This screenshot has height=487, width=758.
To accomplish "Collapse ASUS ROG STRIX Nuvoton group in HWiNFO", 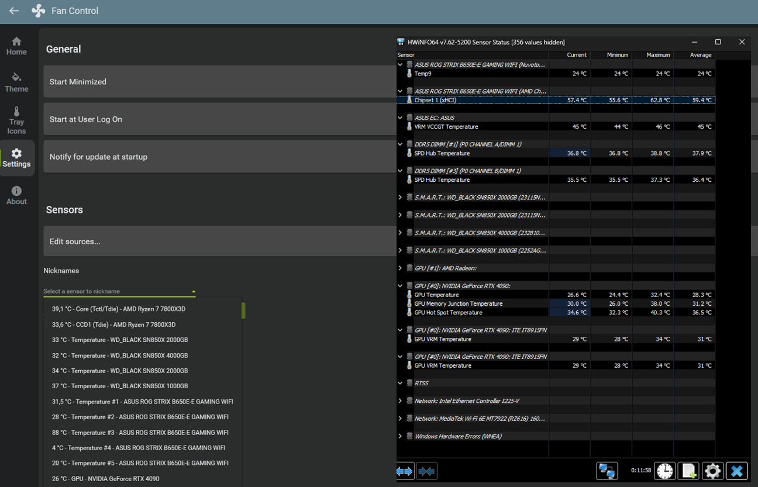I will click(x=400, y=65).
